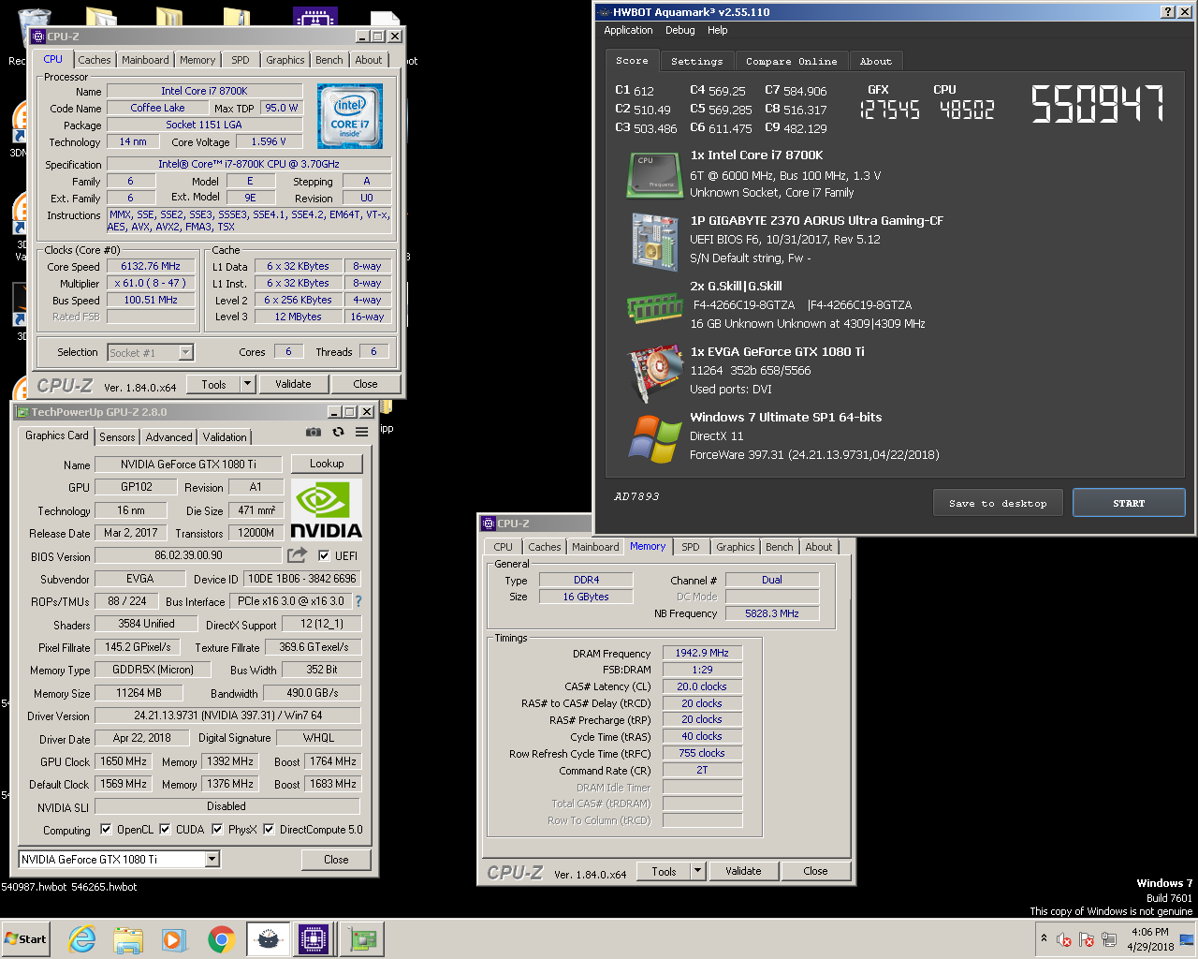Open the Settings tab in Aquamark
Screen dimensions: 1198x959
click(x=696, y=61)
